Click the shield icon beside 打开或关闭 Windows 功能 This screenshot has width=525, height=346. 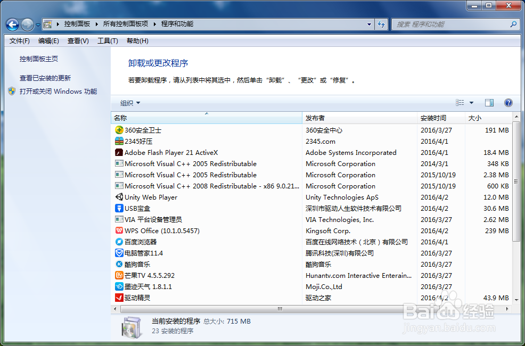click(12, 92)
